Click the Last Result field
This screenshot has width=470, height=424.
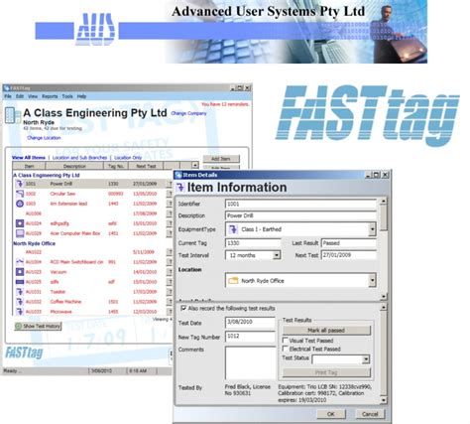click(x=349, y=243)
